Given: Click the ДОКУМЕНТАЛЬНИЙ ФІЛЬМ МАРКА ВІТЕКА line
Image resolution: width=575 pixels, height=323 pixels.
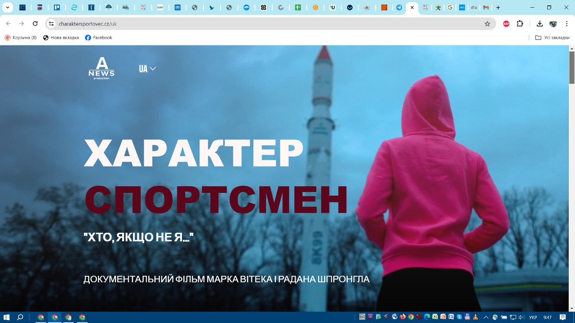Looking at the screenshot, I should [x=226, y=279].
